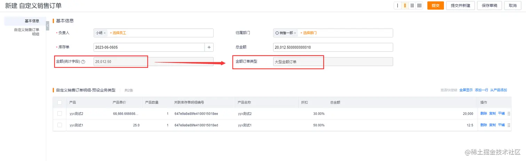Viewport: 526px width, 161px height.
Task: Choose the four-column layout icon
Action: [420, 6]
